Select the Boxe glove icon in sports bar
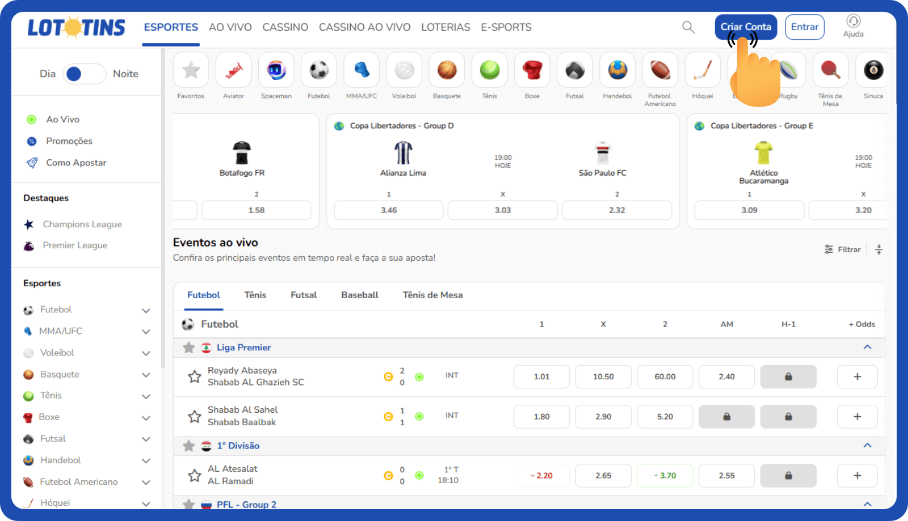This screenshot has width=908, height=521. (x=532, y=70)
